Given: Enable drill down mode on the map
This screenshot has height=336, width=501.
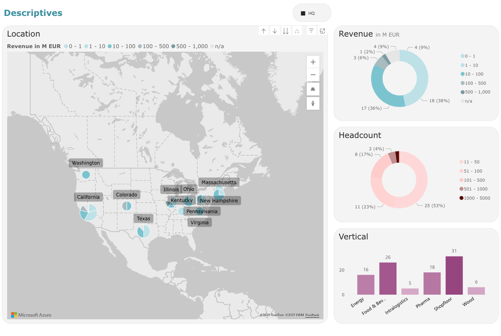Looking at the screenshot, I should [275, 31].
